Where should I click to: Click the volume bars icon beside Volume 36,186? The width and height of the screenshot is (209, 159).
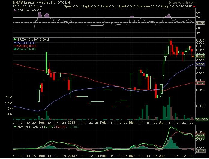(x=15, y=49)
